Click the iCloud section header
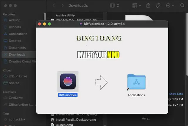The height and width of the screenshot is (126, 188). tap(7, 70)
